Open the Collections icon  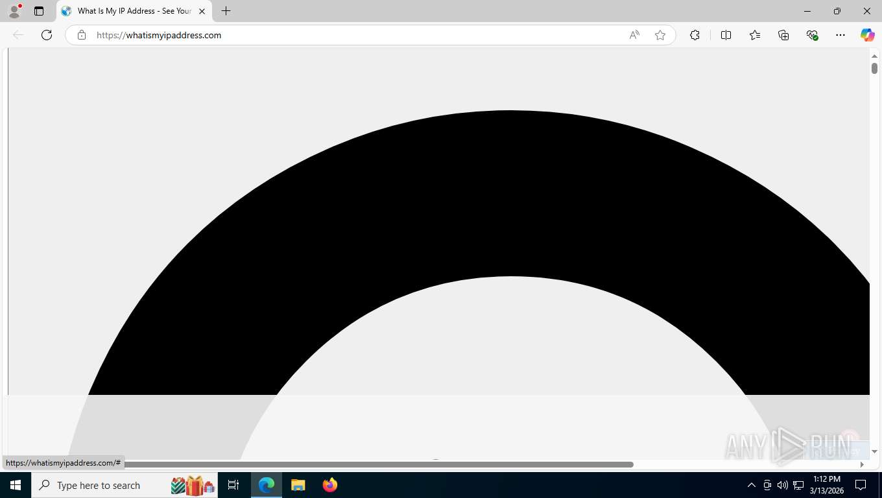pos(783,35)
